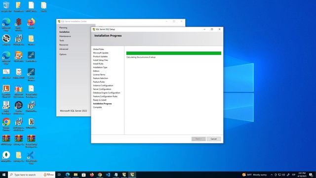Open Task View on the taskbar
316x178 pixels.
(59, 175)
